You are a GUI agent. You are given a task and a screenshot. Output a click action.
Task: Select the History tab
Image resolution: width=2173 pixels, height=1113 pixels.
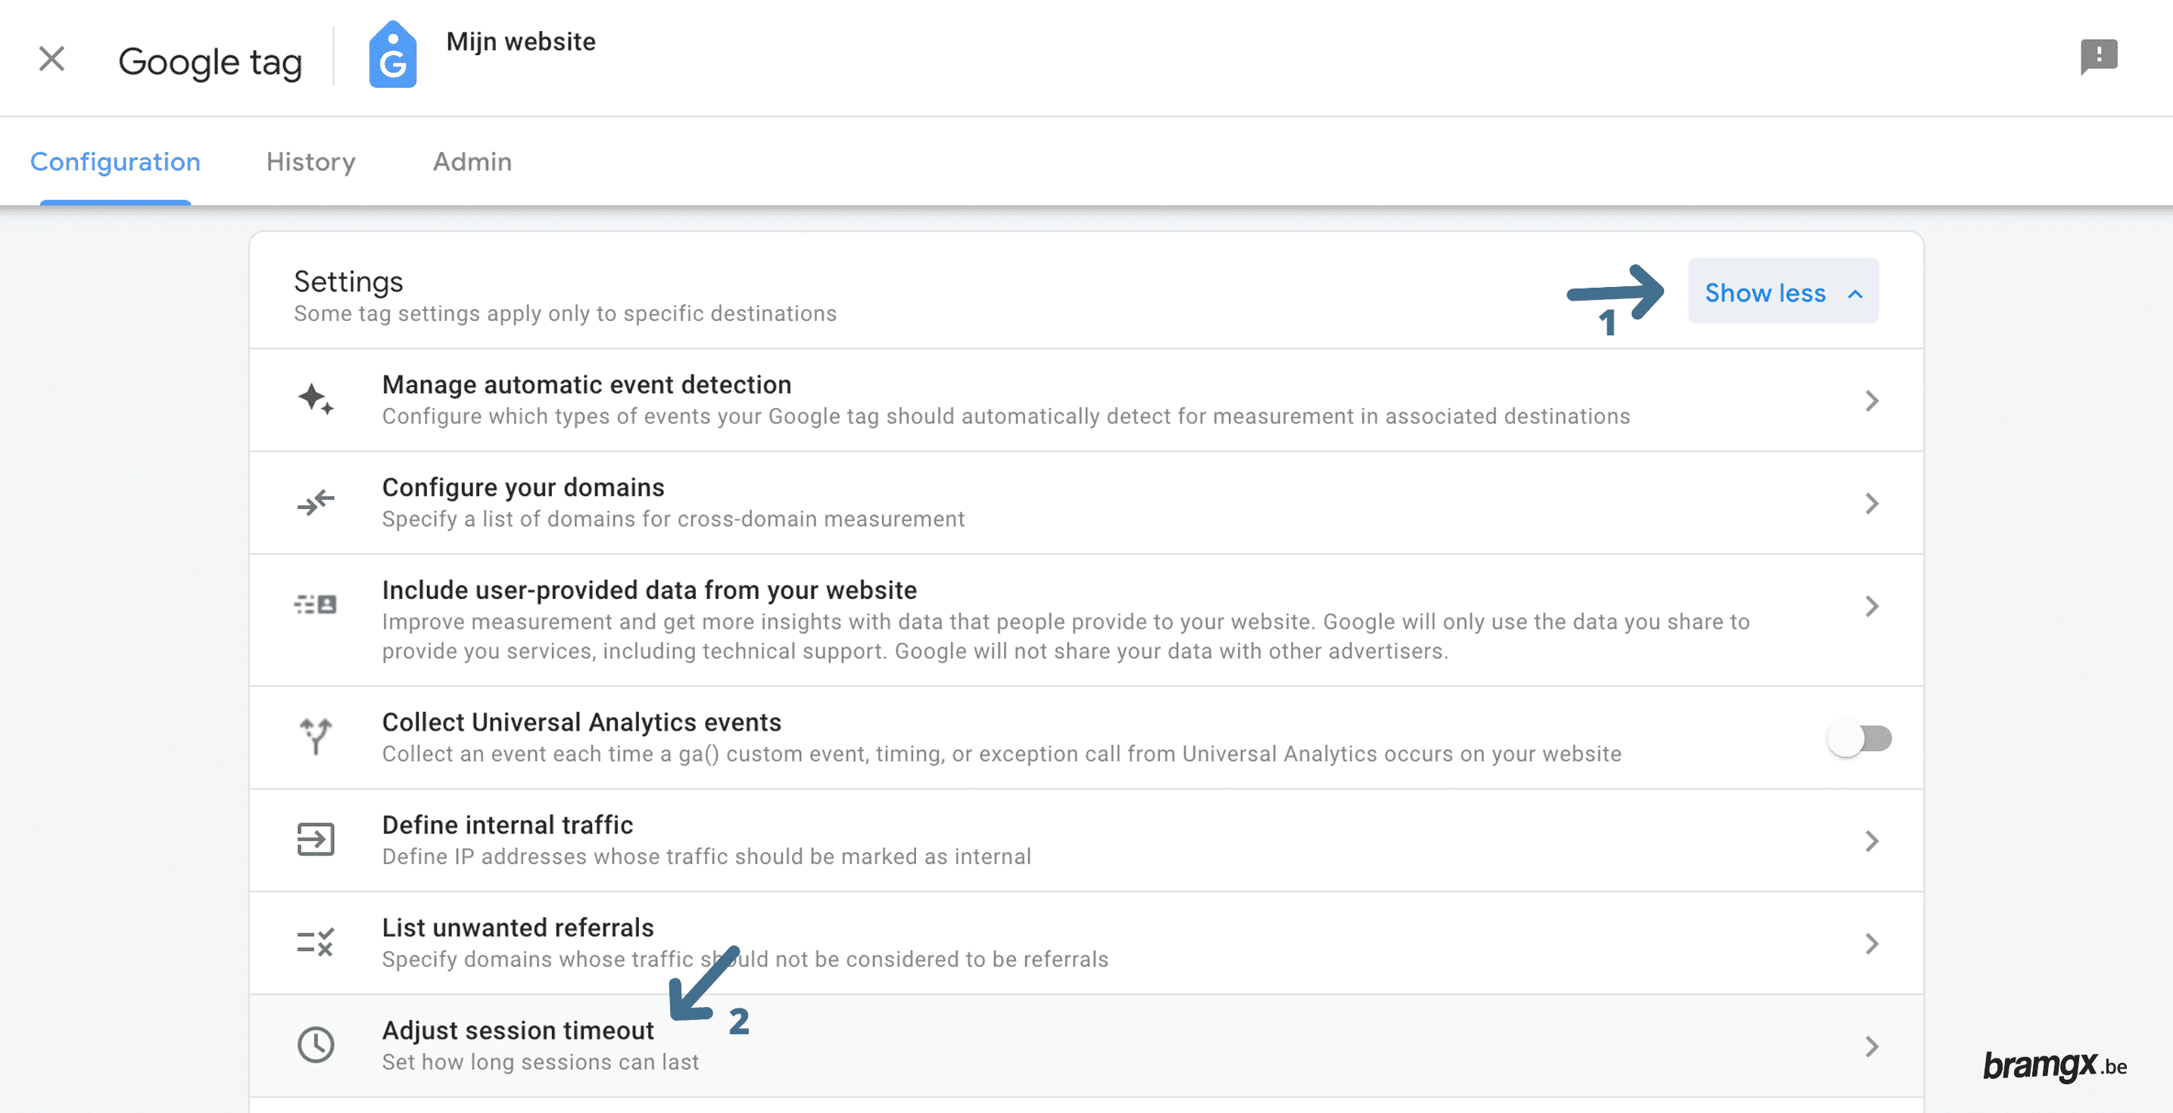pyautogui.click(x=311, y=161)
